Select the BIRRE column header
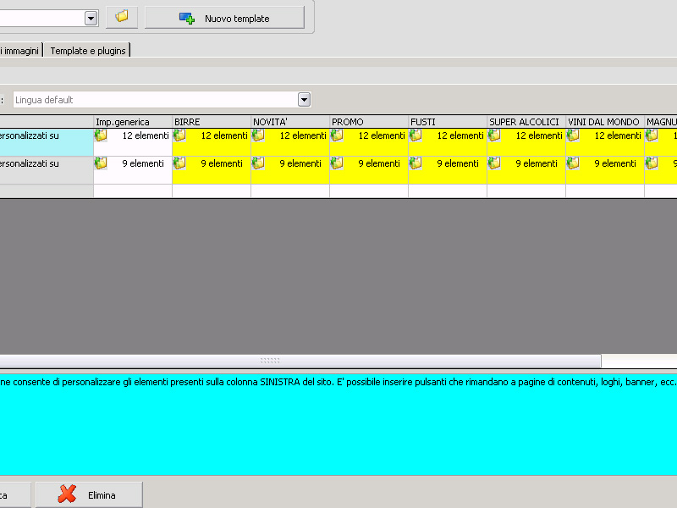677x508 pixels. point(211,122)
